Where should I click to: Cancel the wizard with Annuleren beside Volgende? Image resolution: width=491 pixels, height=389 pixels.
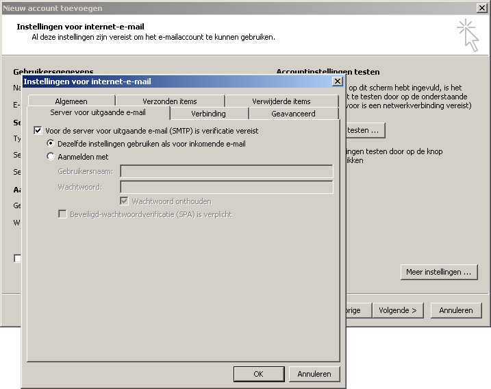455,310
